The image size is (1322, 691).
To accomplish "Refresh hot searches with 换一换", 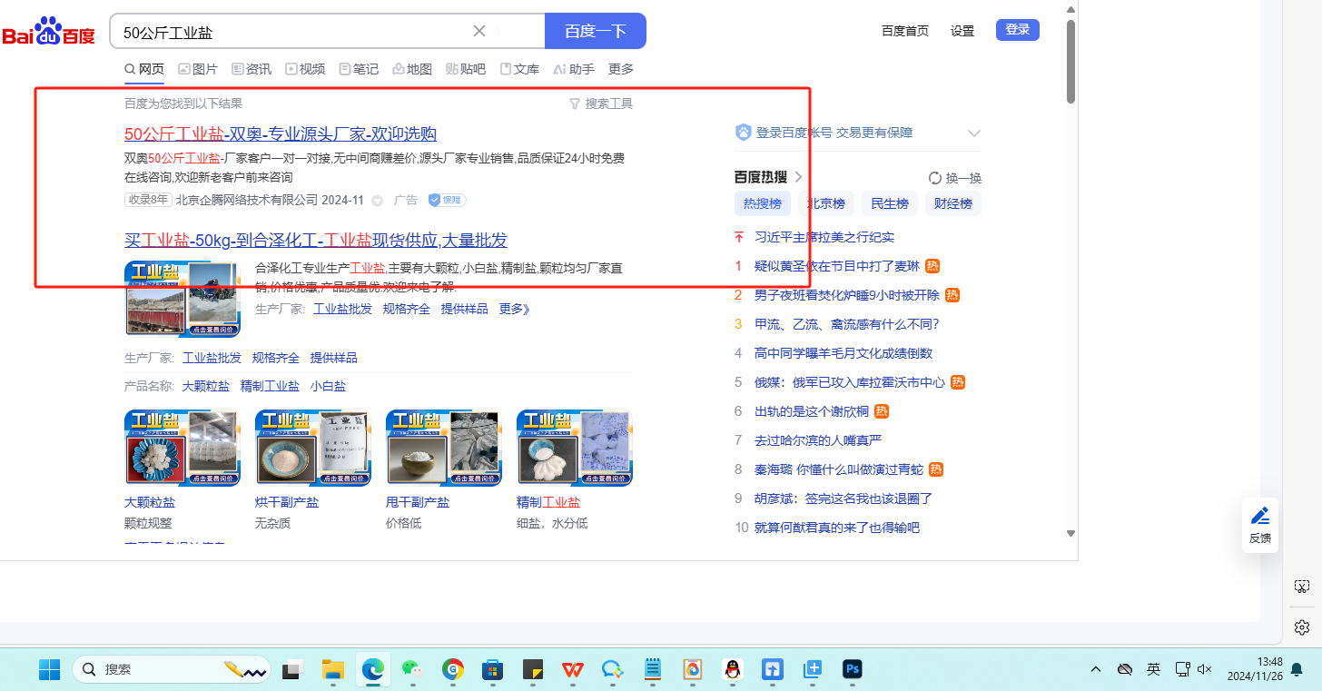I will (955, 178).
